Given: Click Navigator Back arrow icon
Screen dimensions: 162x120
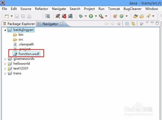Looking at the screenshot, I should pyautogui.click(x=106, y=24).
